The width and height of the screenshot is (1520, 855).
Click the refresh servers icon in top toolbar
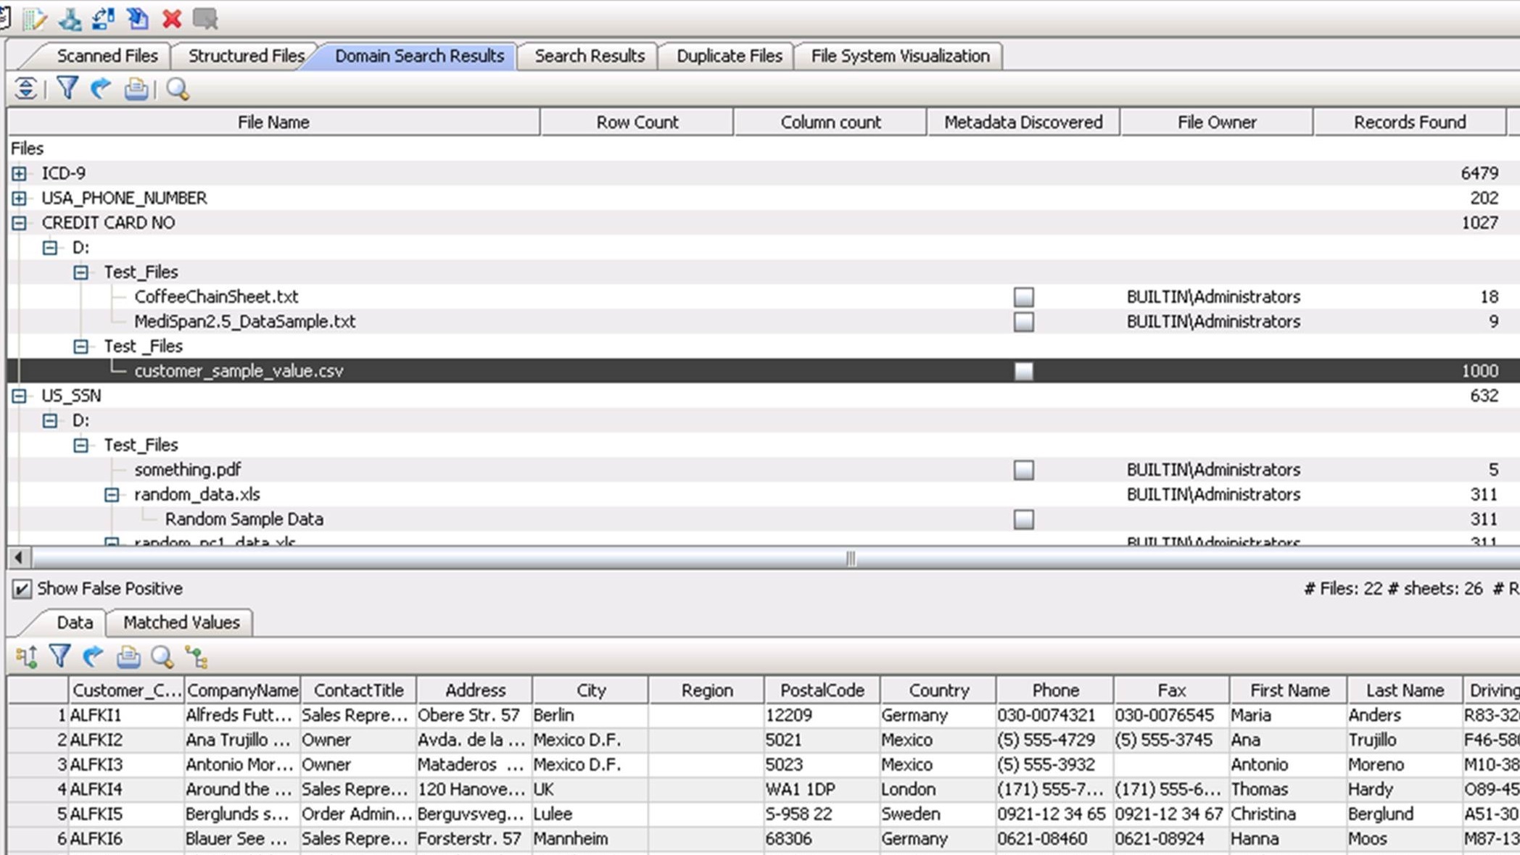click(x=103, y=19)
